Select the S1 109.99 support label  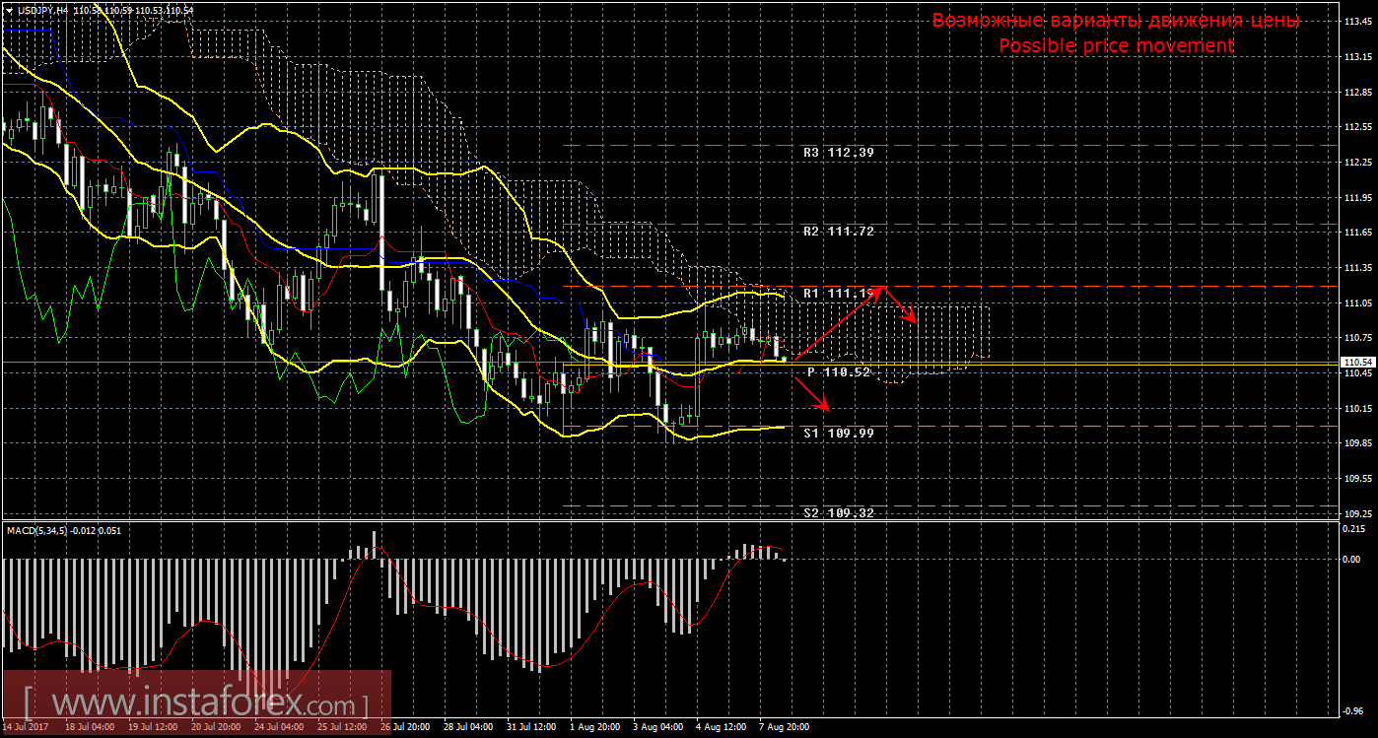[838, 433]
